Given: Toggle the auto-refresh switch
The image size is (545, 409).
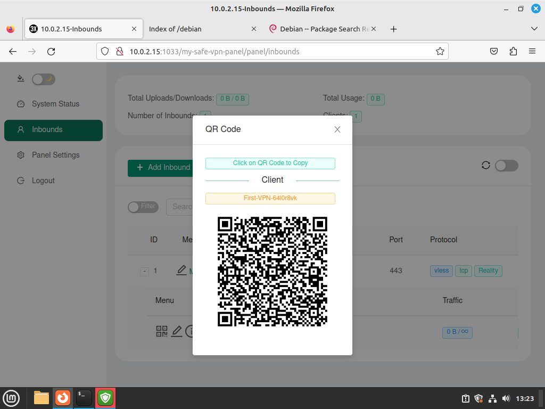Looking at the screenshot, I should pos(507,166).
